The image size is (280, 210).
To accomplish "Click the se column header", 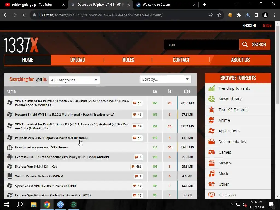I will click(155, 91).
